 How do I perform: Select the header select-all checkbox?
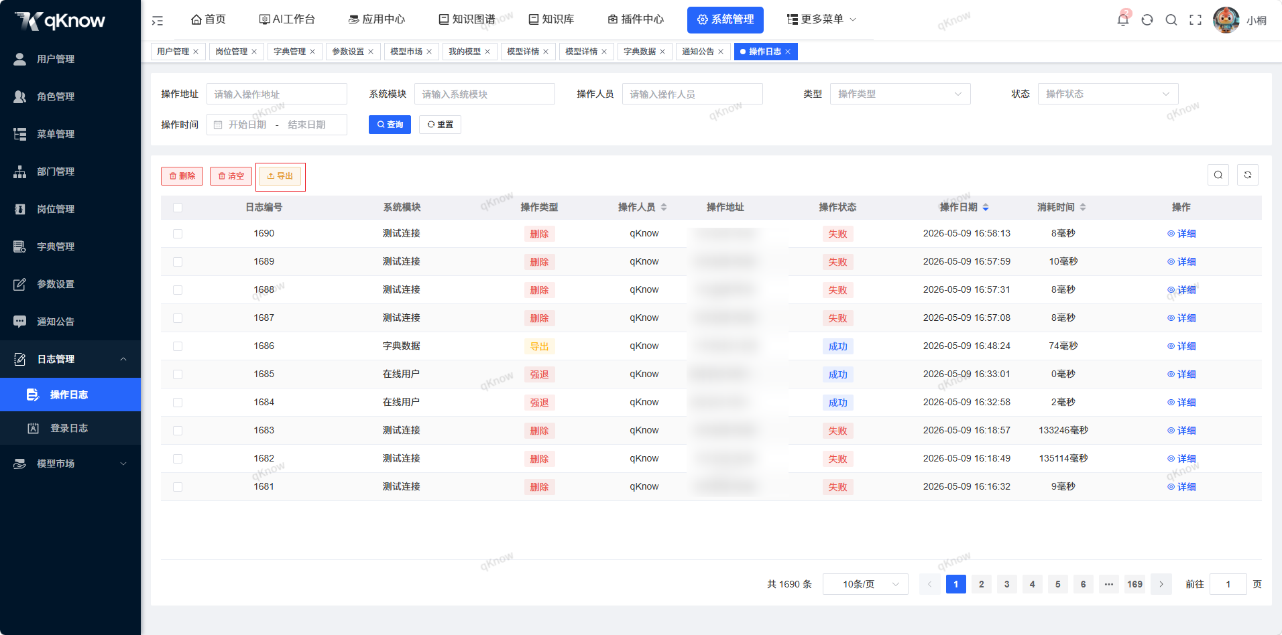click(178, 208)
